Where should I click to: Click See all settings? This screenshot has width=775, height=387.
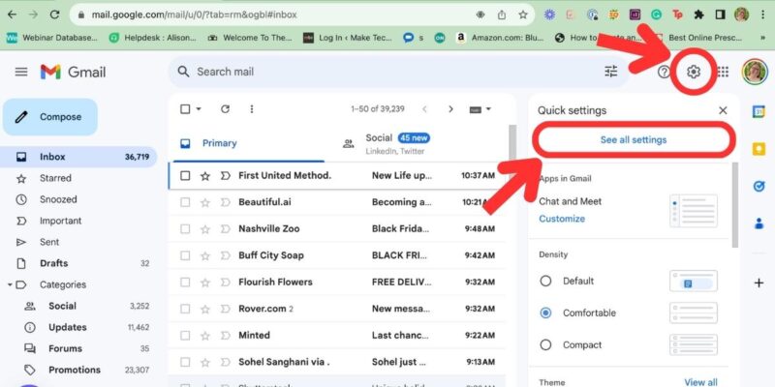pyautogui.click(x=634, y=139)
